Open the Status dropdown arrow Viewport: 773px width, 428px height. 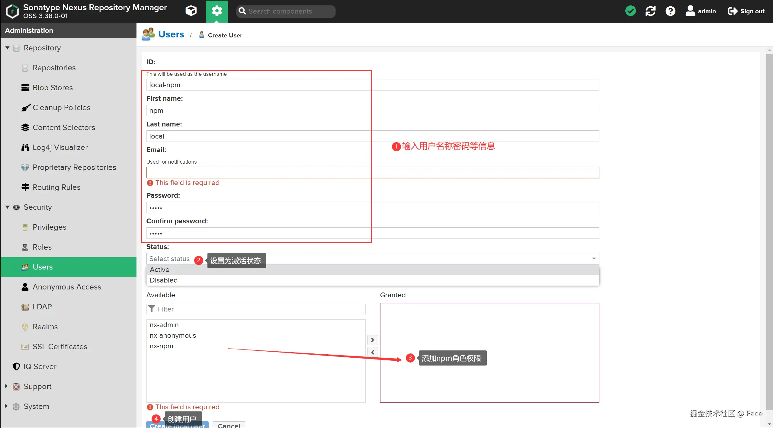594,259
